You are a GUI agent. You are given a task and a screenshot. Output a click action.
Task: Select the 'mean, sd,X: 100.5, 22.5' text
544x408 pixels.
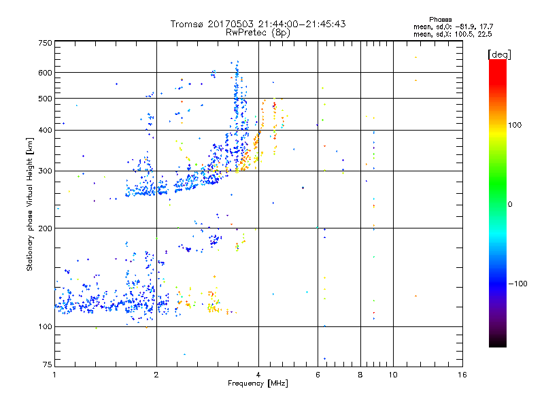(x=452, y=34)
